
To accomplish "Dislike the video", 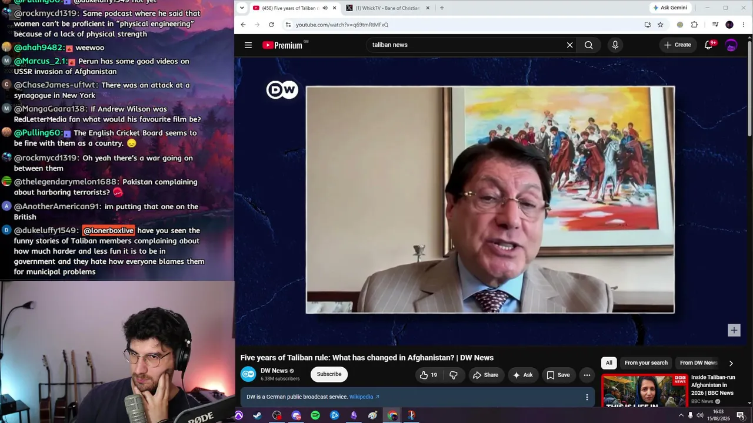I will [454, 375].
